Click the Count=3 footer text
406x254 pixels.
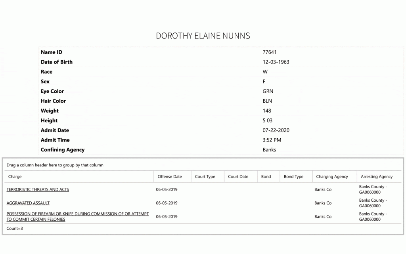[x=15, y=228]
